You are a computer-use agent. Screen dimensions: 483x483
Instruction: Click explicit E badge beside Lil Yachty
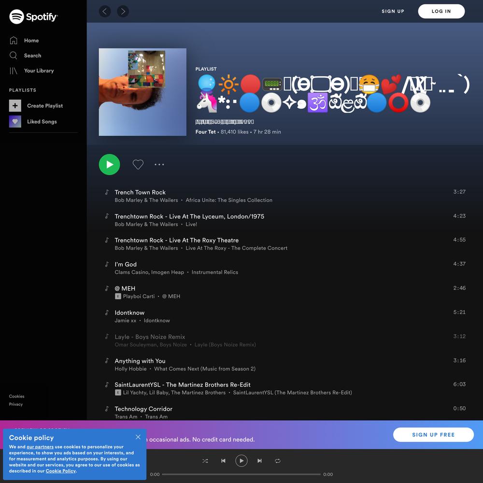(118, 393)
